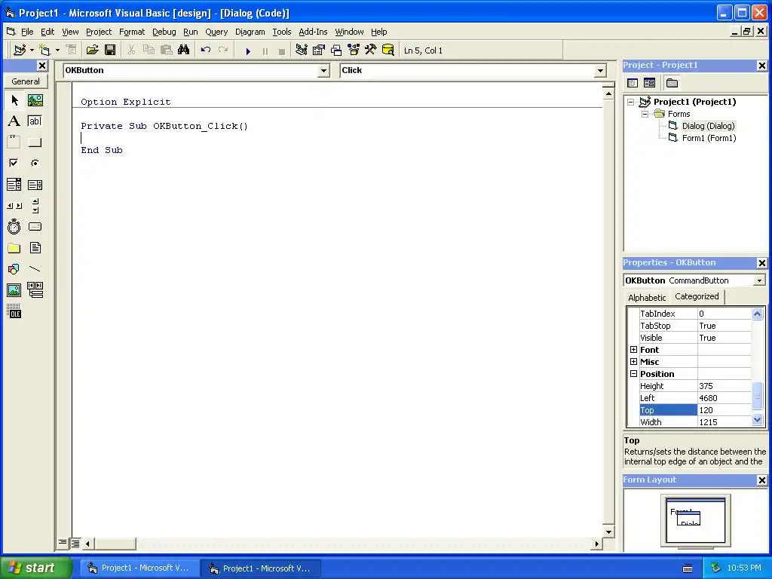Open the Add-Ins menu
Viewport: 772px width, 579px height.
coord(313,32)
